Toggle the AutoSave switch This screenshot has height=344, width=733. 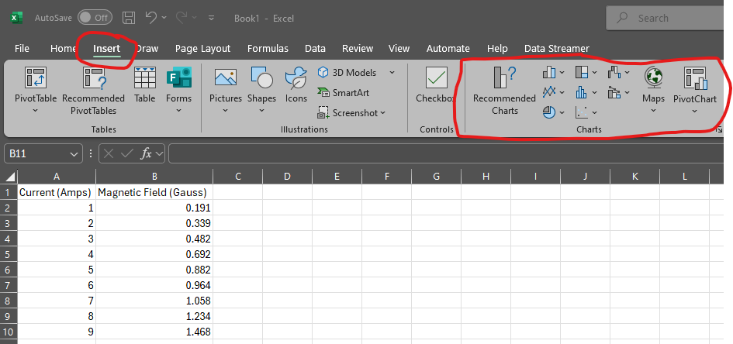(x=94, y=17)
